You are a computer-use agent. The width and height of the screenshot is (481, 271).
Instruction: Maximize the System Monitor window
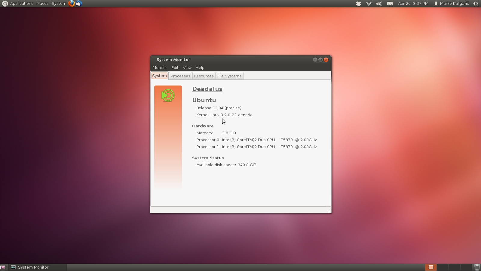pyautogui.click(x=320, y=60)
